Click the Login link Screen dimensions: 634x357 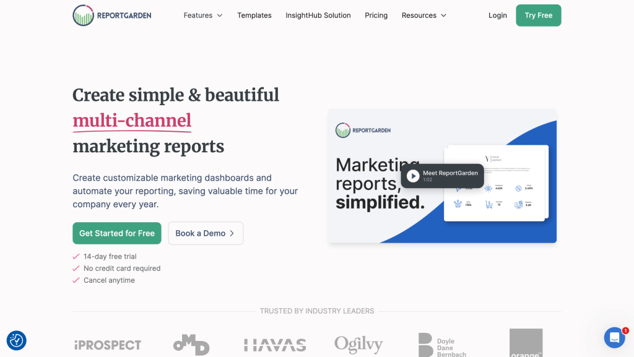pos(497,15)
